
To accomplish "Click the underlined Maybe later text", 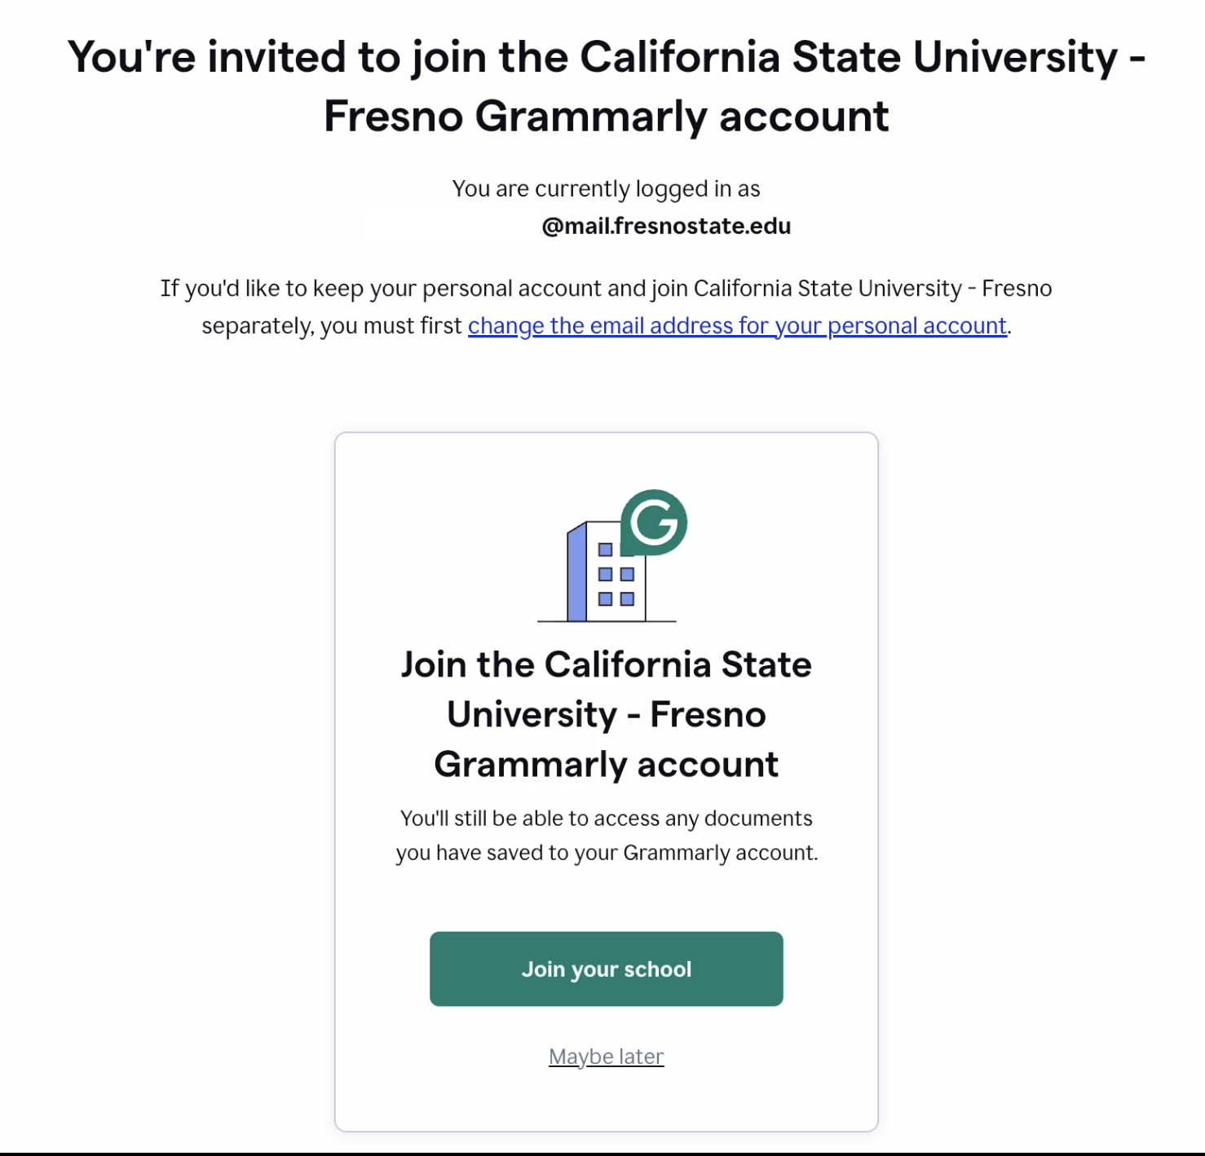I will tap(606, 1056).
